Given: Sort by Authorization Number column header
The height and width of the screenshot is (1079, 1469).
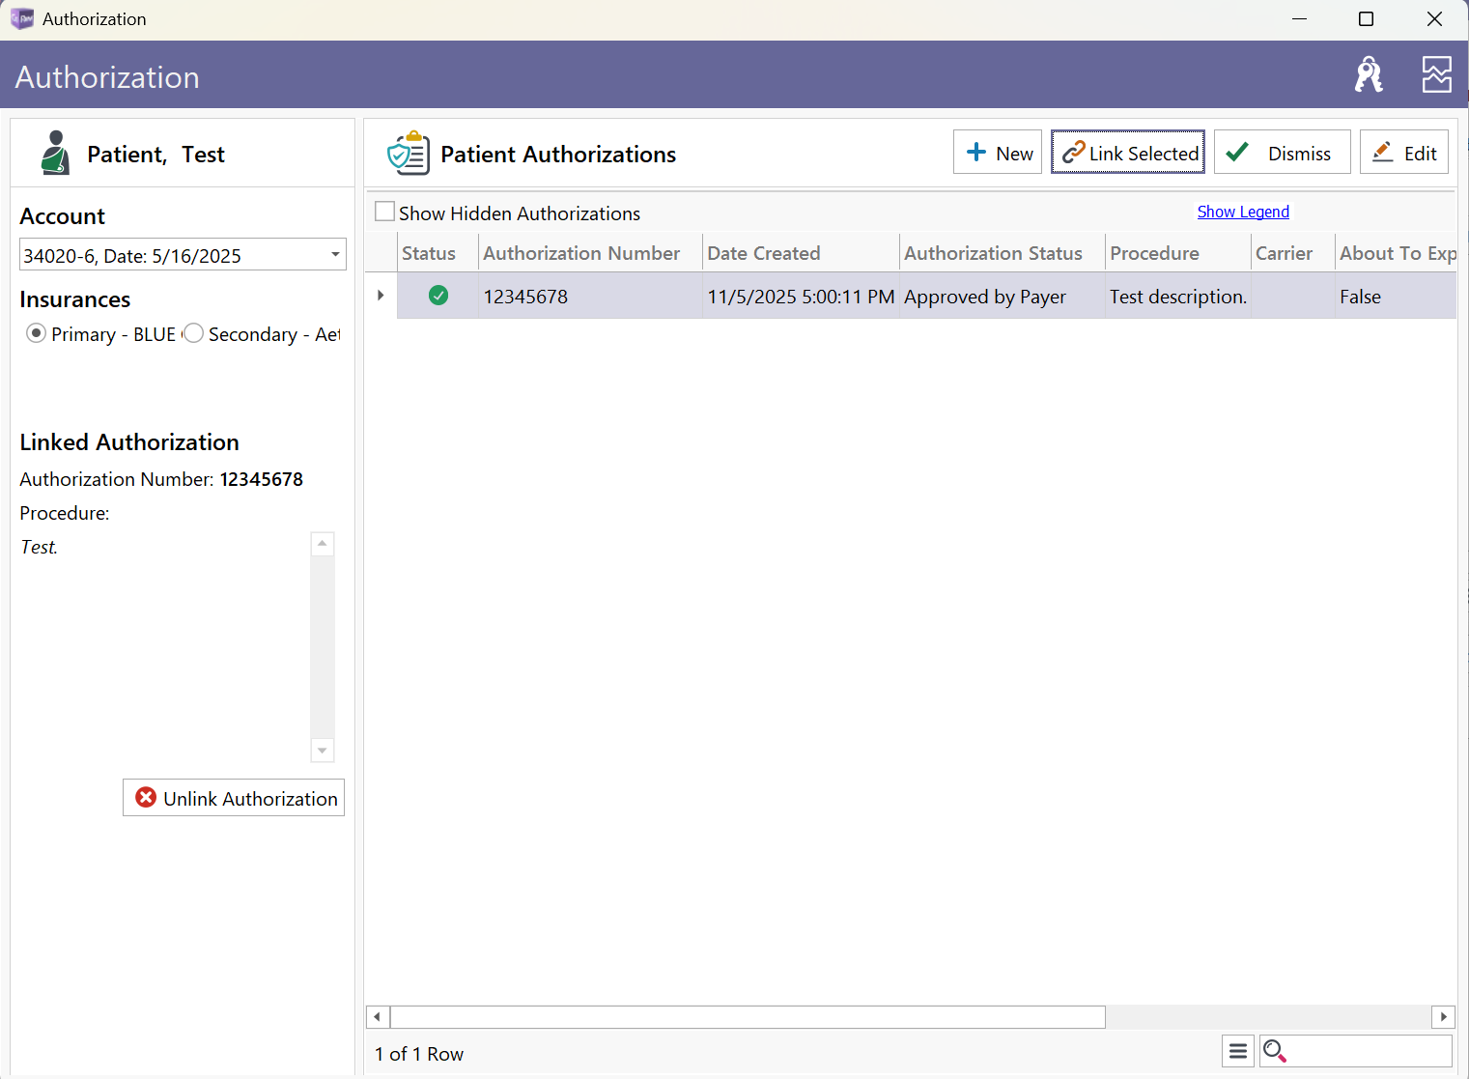Looking at the screenshot, I should pyautogui.click(x=581, y=253).
